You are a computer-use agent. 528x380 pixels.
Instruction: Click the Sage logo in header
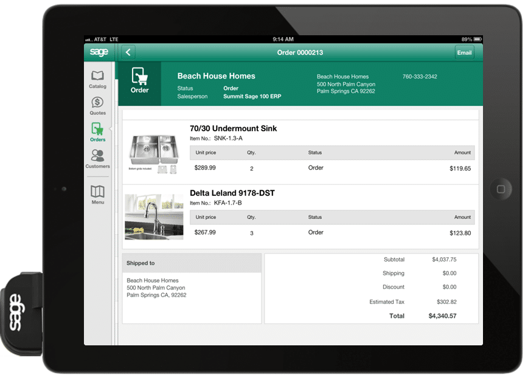(x=99, y=52)
